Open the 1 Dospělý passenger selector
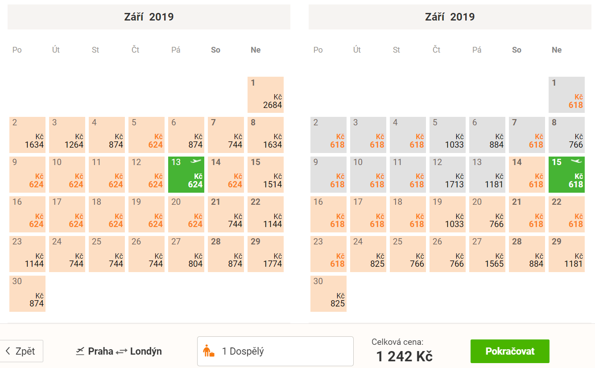Image resolution: width=595 pixels, height=368 pixels. (275, 351)
